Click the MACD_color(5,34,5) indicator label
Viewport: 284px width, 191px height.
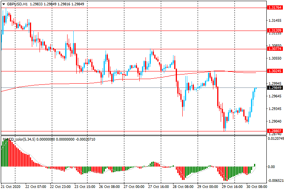click(19, 139)
